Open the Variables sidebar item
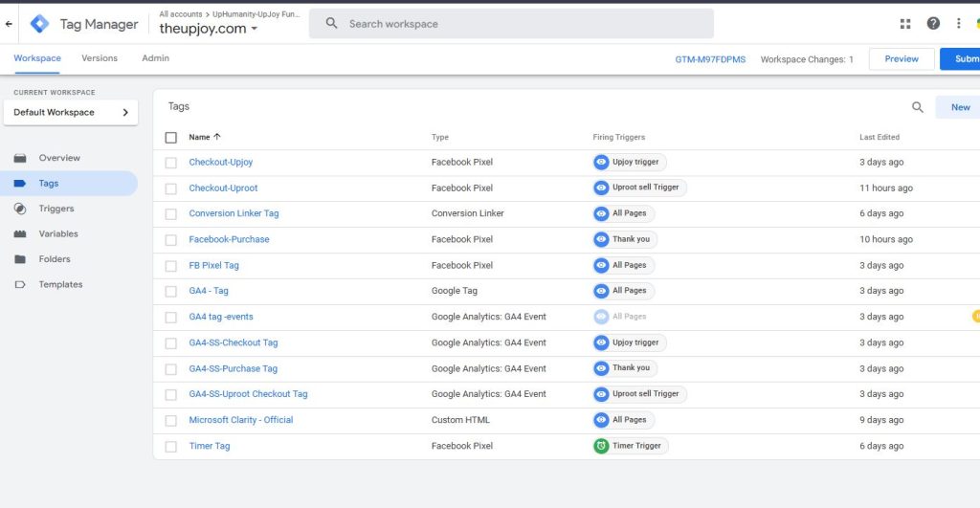 (x=57, y=233)
